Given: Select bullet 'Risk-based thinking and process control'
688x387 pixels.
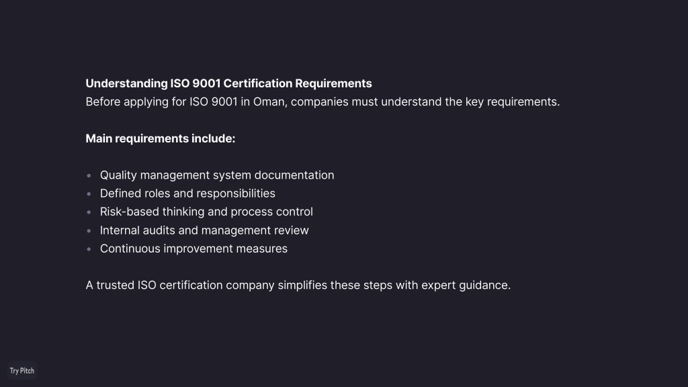Looking at the screenshot, I should [x=206, y=212].
